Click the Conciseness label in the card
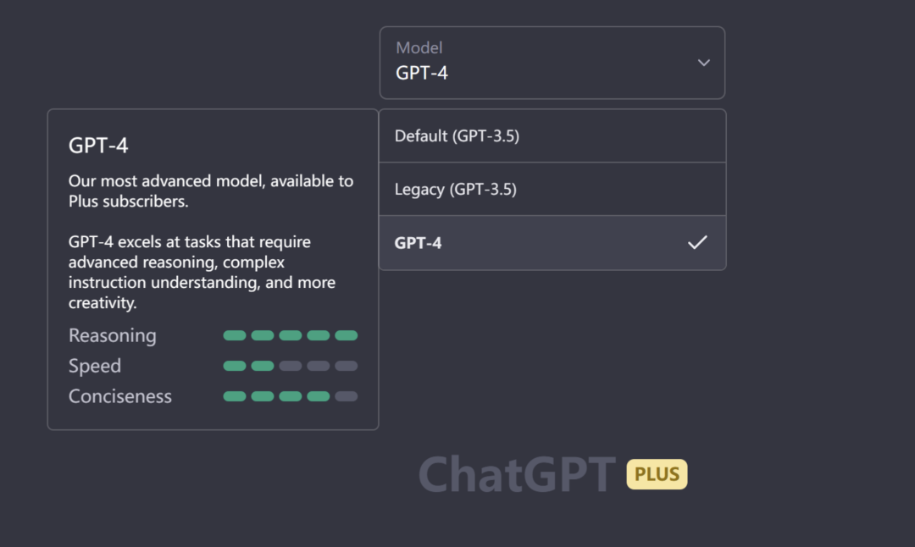This screenshot has width=915, height=547. (x=120, y=396)
